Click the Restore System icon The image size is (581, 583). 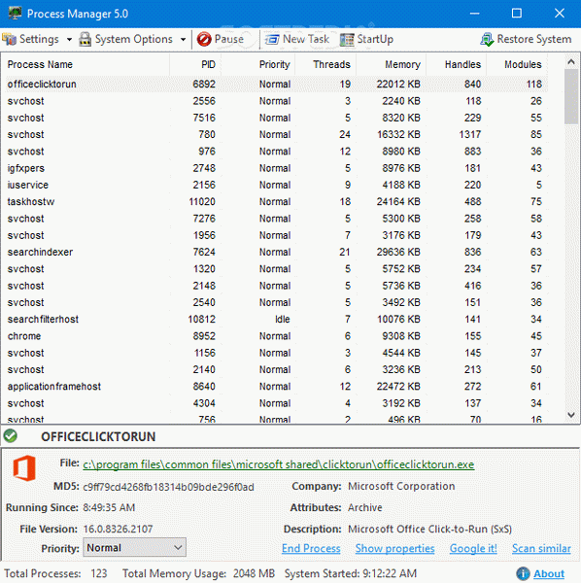487,40
